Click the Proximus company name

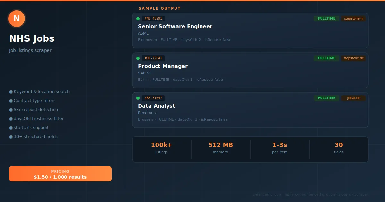[x=147, y=113]
